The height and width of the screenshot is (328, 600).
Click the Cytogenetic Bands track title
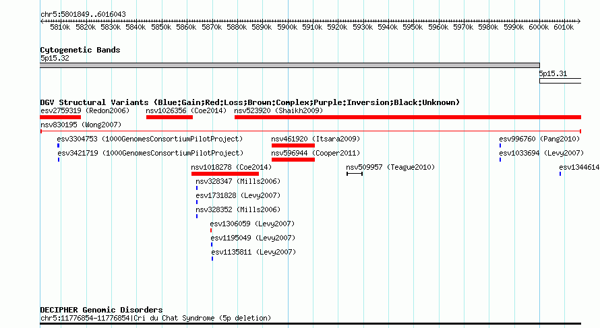pyautogui.click(x=80, y=50)
